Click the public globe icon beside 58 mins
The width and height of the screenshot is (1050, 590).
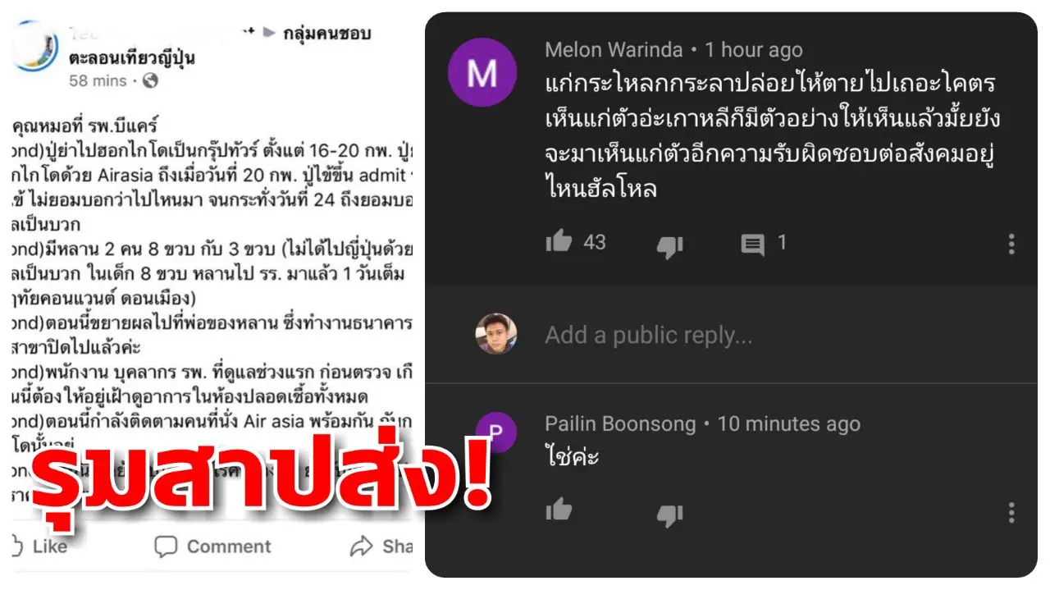pos(150,80)
